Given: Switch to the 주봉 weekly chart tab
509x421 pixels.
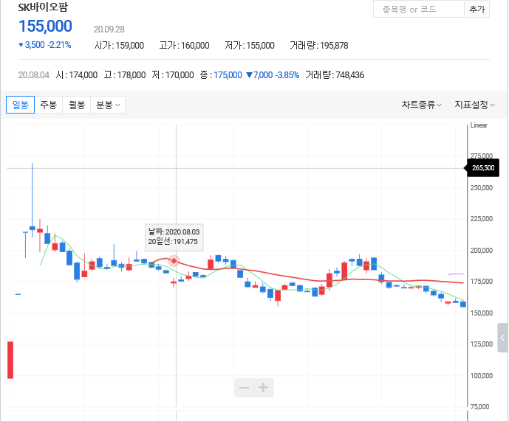Looking at the screenshot, I should pos(48,105).
